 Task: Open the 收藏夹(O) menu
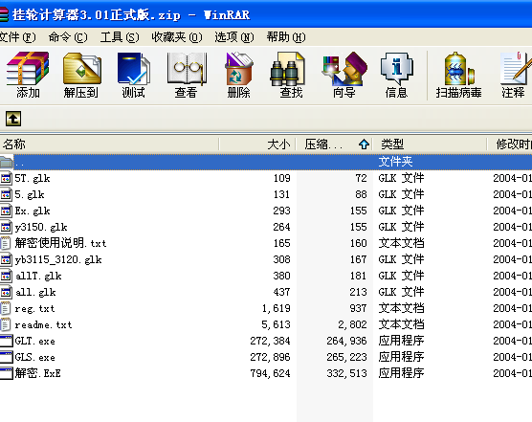coord(177,37)
